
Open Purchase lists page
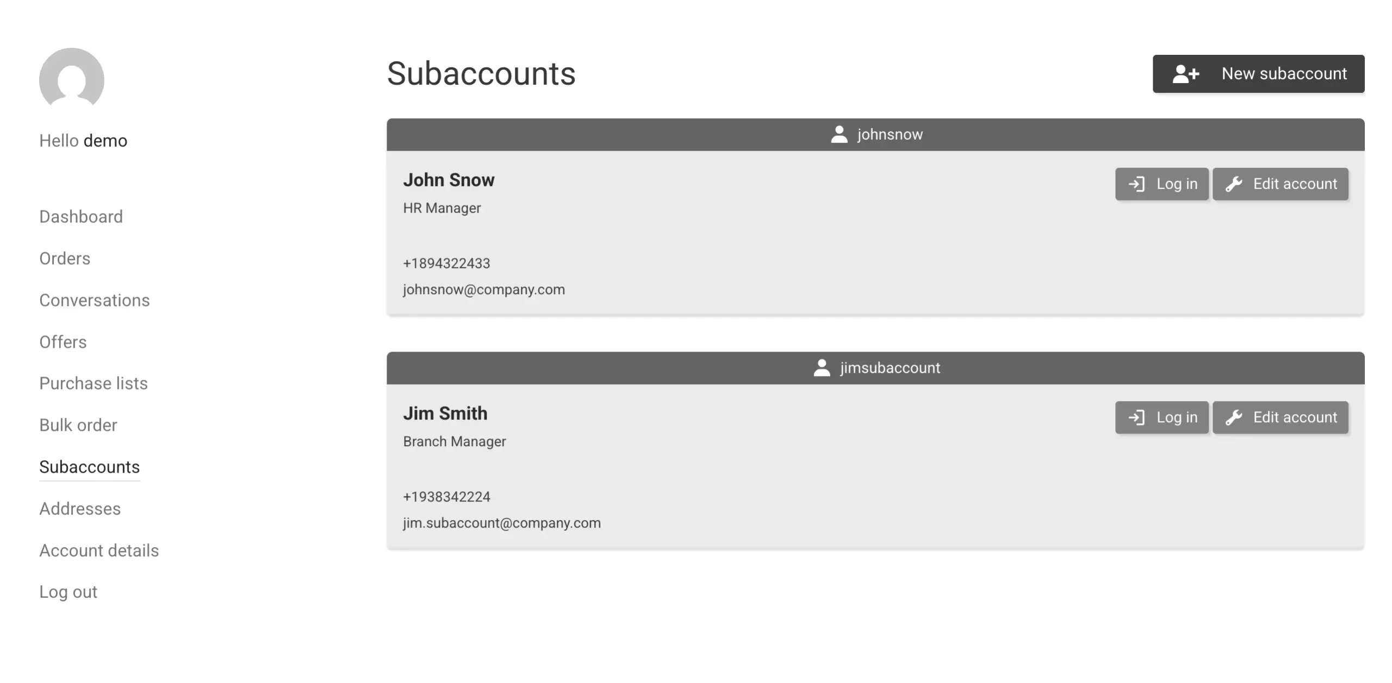point(94,384)
